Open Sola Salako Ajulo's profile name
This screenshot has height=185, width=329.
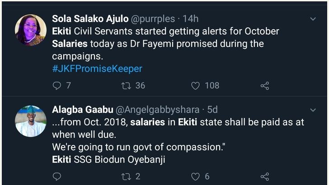[x=90, y=19]
